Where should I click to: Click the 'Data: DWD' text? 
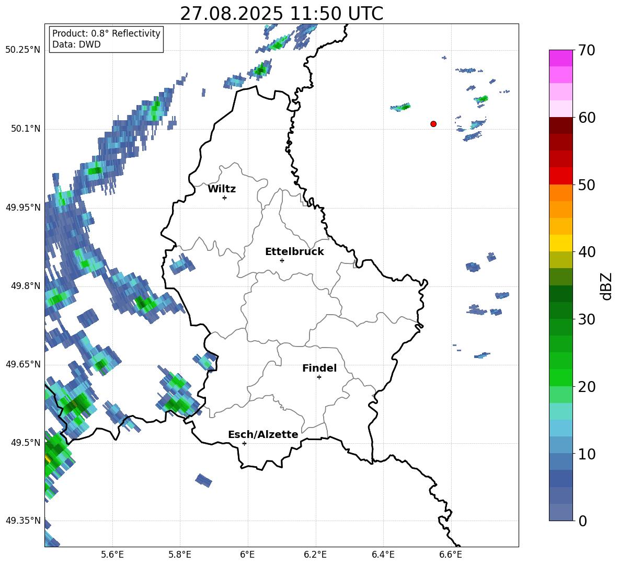(76, 44)
